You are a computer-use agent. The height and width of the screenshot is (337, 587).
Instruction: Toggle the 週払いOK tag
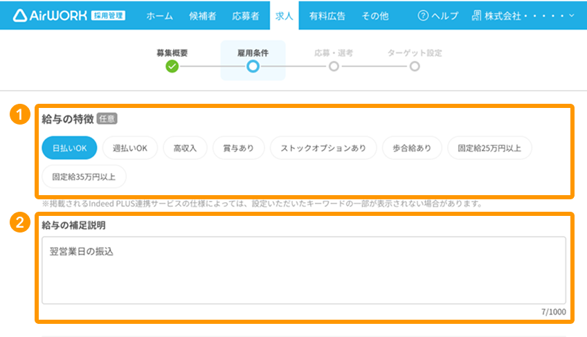coord(130,148)
